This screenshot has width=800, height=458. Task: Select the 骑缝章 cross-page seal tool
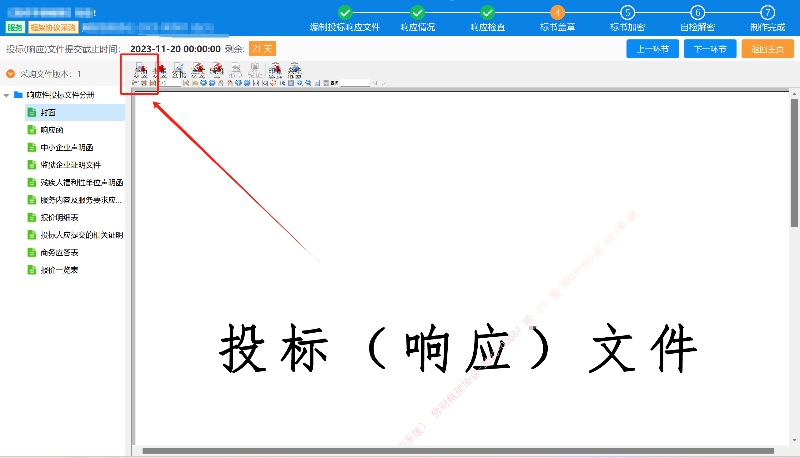(x=217, y=70)
